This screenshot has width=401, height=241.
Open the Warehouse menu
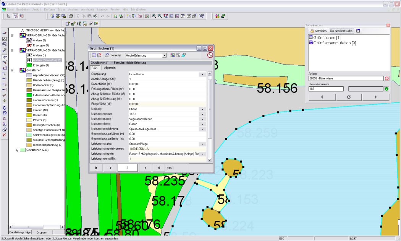[87, 8]
